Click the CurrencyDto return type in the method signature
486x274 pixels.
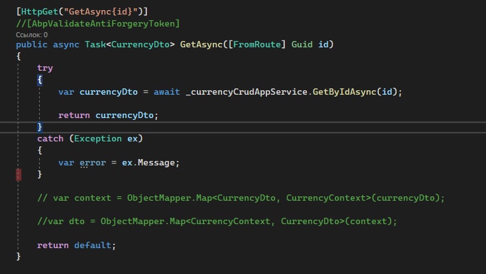click(140, 45)
